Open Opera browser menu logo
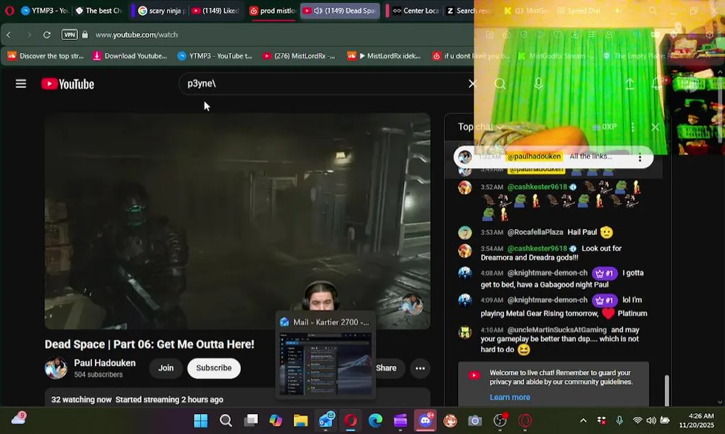The image size is (725, 434). (x=9, y=10)
